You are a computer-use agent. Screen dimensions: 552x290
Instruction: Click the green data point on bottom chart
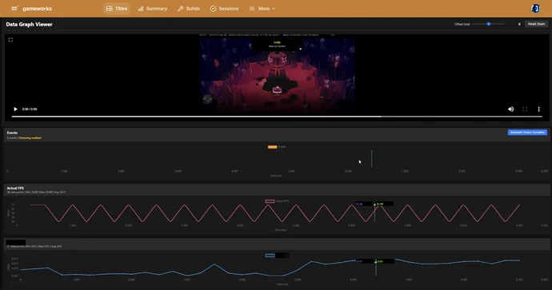376,262
